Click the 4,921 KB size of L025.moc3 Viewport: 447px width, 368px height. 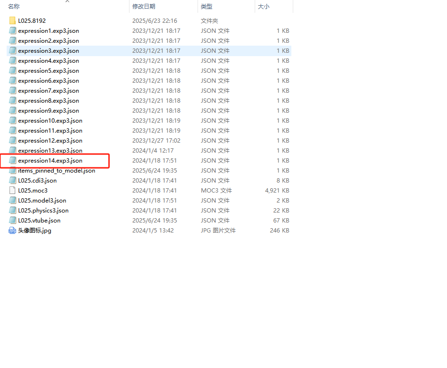pos(277,191)
